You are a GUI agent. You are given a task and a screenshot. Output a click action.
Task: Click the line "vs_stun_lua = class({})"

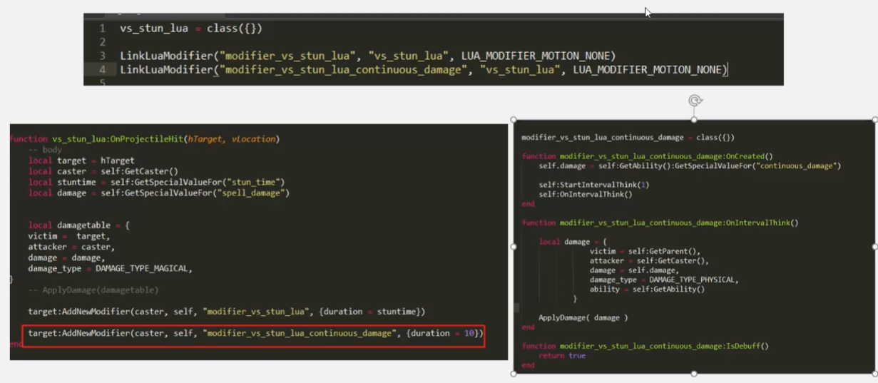(x=191, y=29)
